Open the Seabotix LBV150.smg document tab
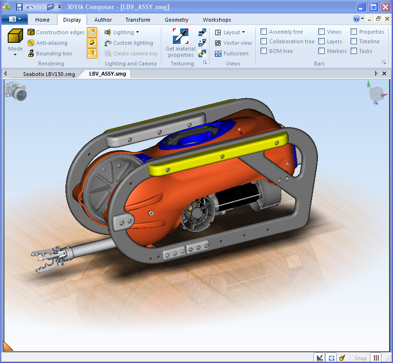Screen dimensions: 393x363 pos(49,74)
